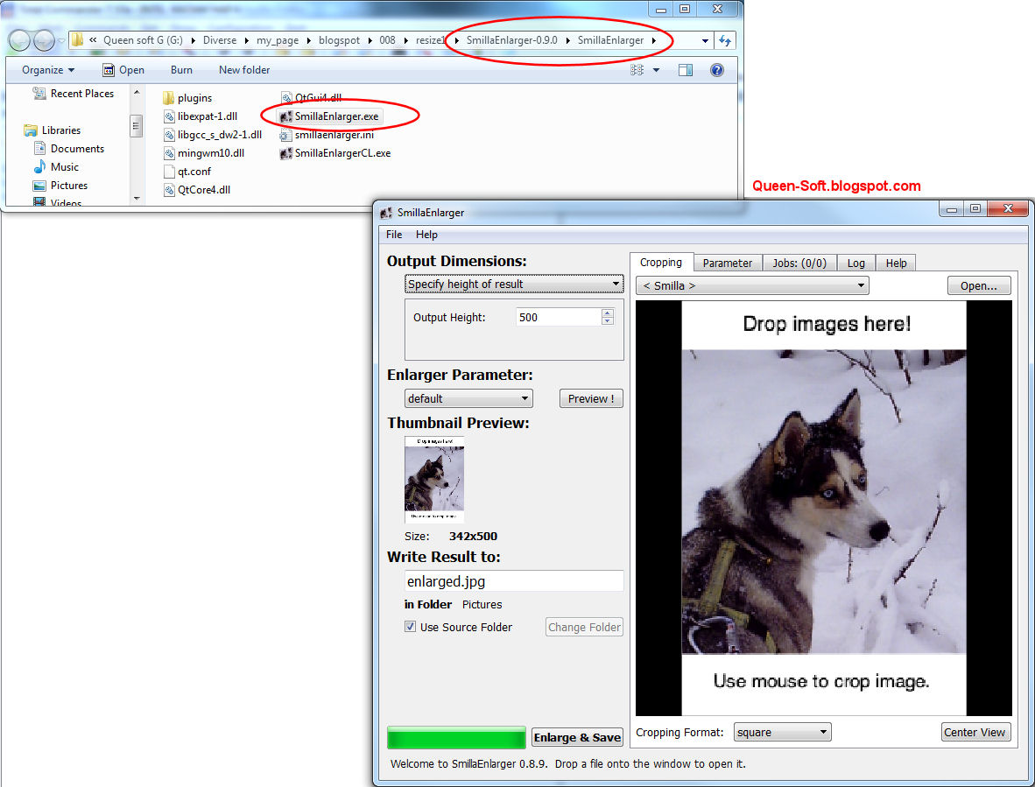This screenshot has width=1035, height=787.
Task: Increase Output Height with up arrow
Action: [608, 313]
